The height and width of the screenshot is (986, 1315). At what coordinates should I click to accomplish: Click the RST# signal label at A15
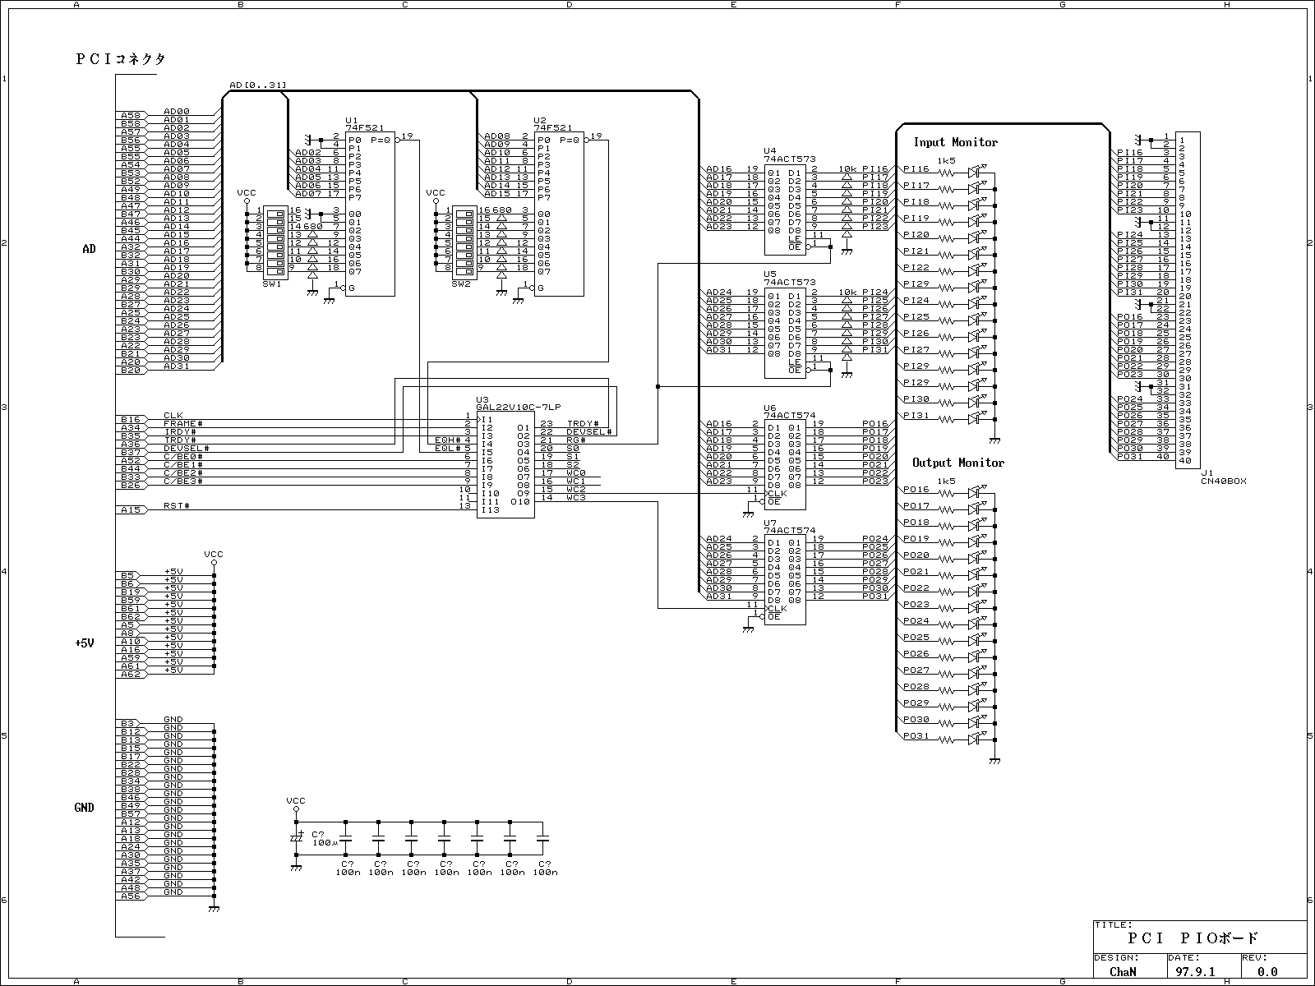click(x=177, y=505)
